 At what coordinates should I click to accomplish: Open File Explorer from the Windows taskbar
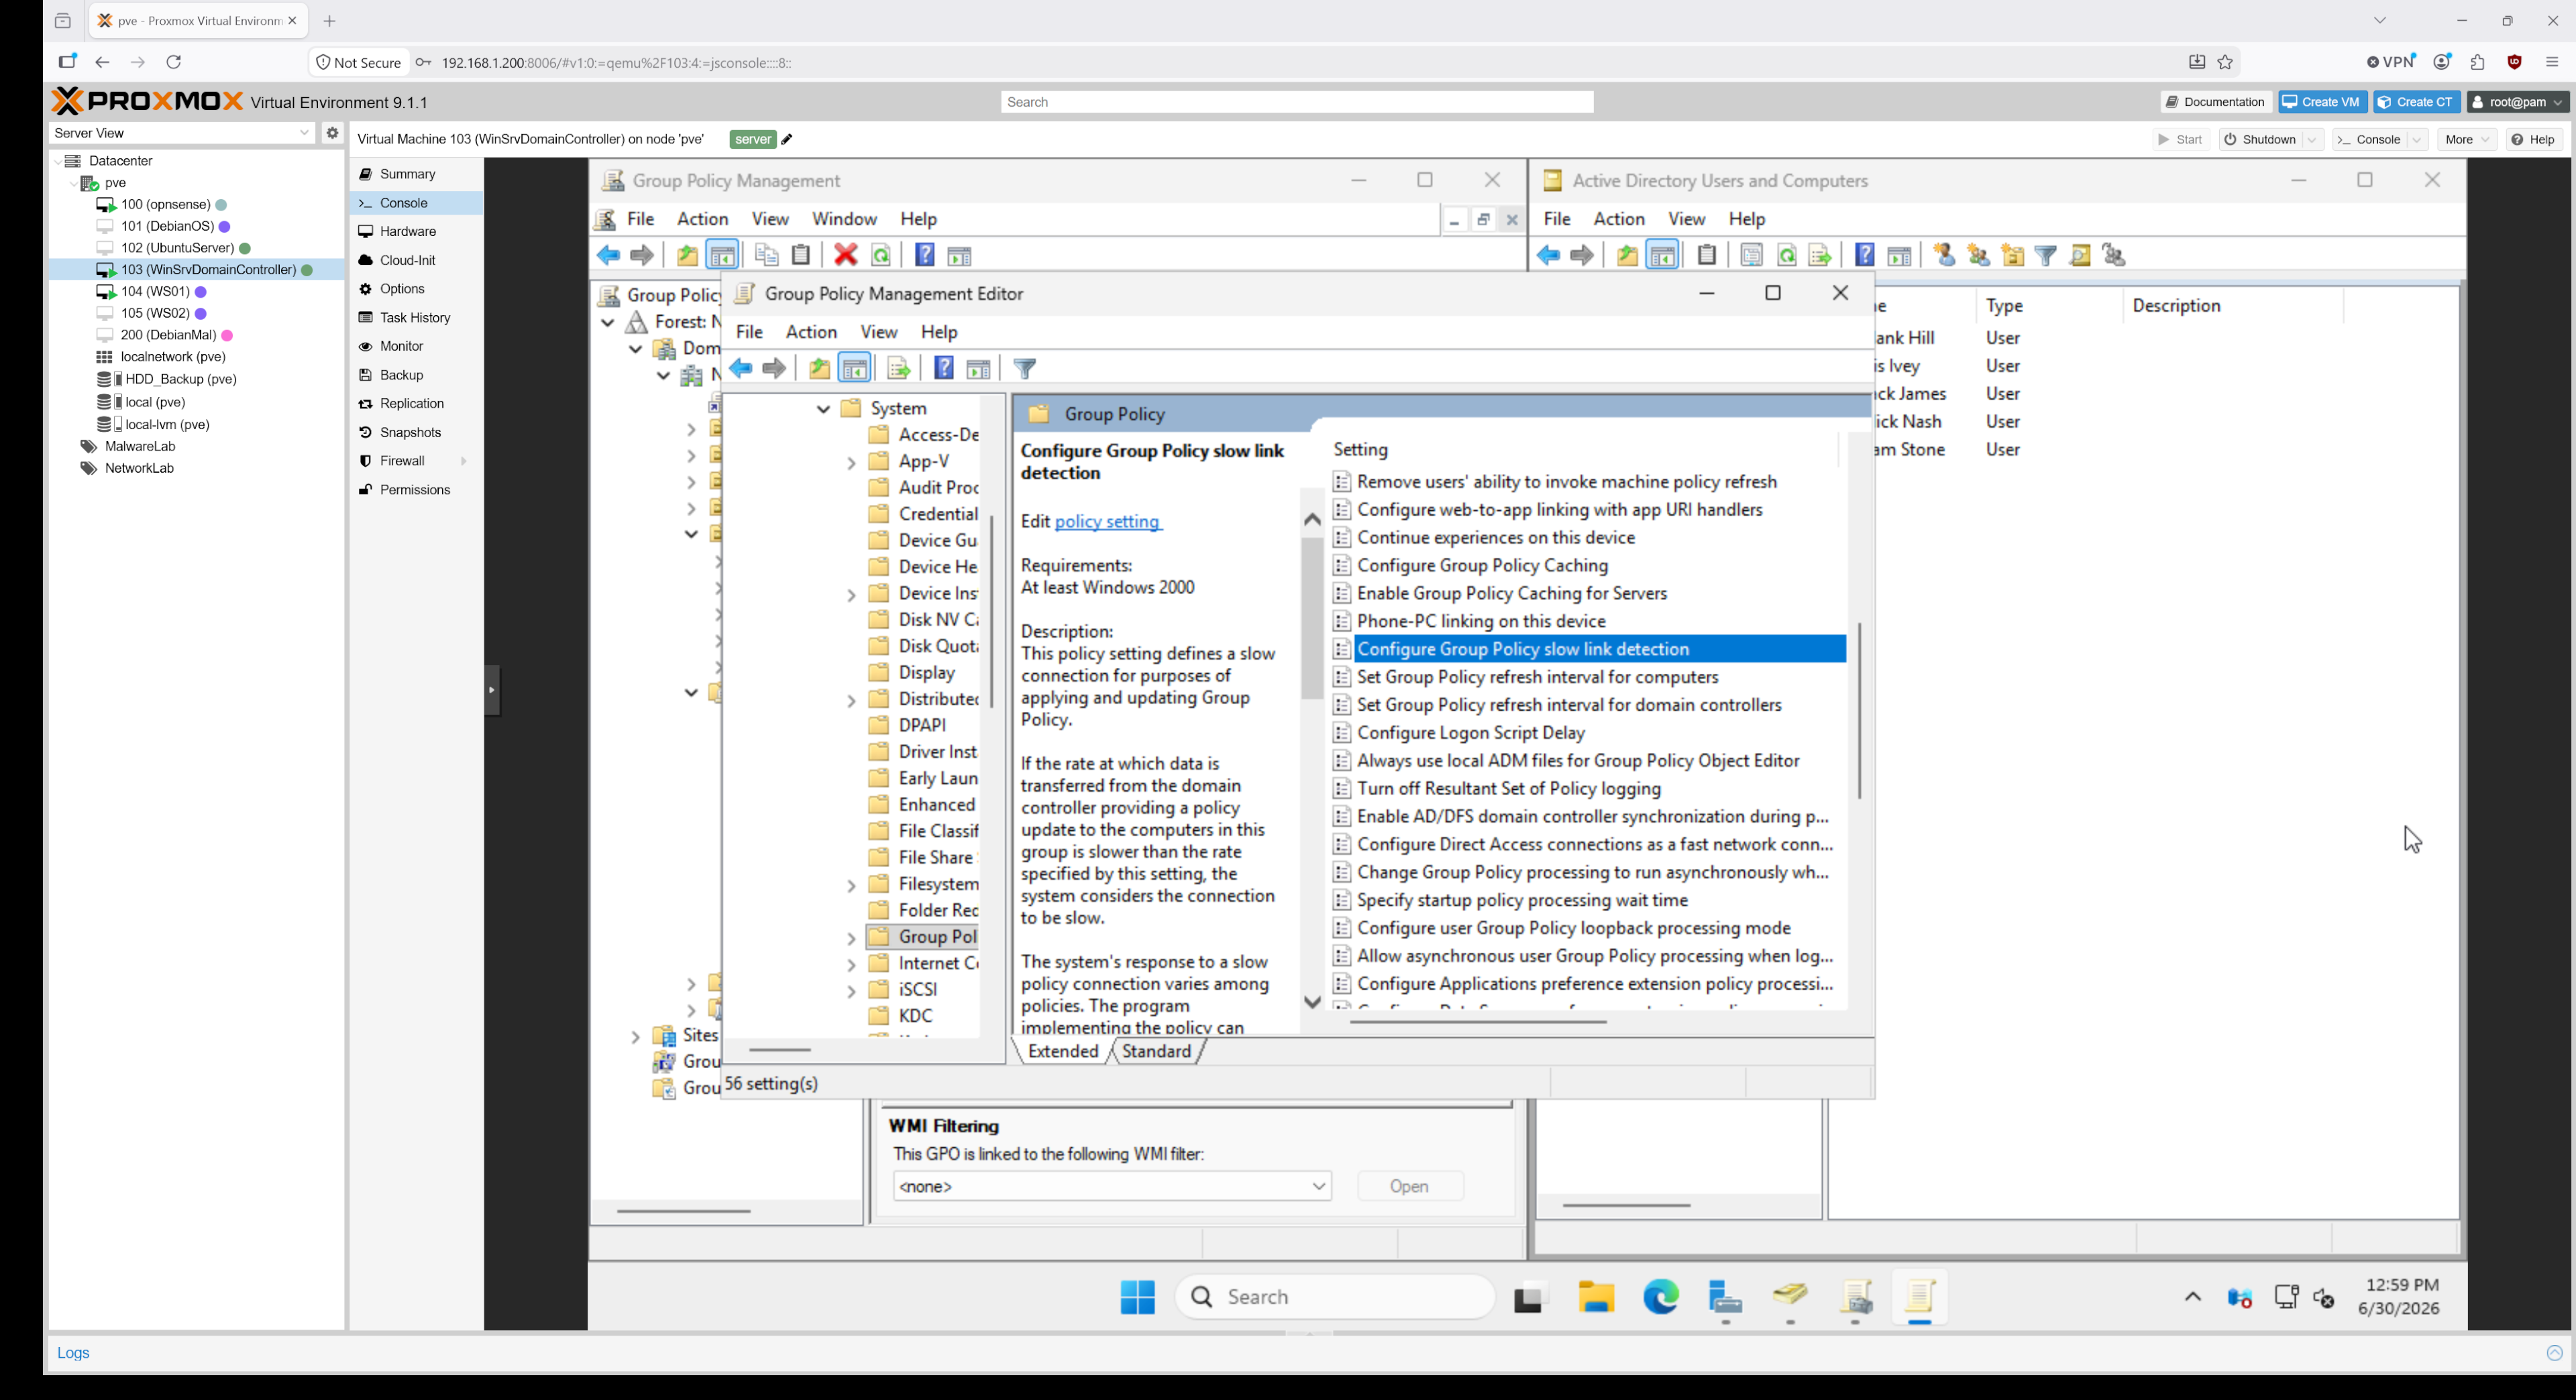coord(1596,1297)
